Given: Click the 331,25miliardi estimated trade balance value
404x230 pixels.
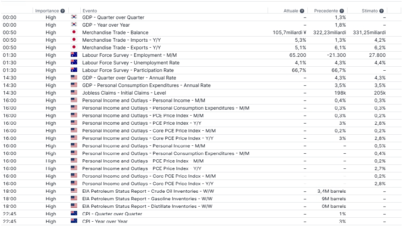Looking at the screenshot, I should point(369,33).
